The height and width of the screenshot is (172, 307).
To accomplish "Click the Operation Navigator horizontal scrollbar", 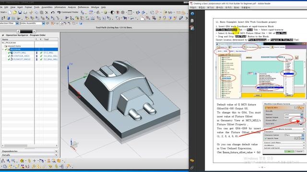I will [x=29, y=145].
